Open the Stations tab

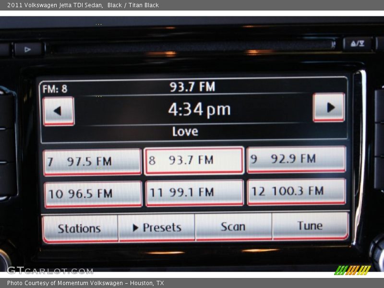[x=80, y=229]
